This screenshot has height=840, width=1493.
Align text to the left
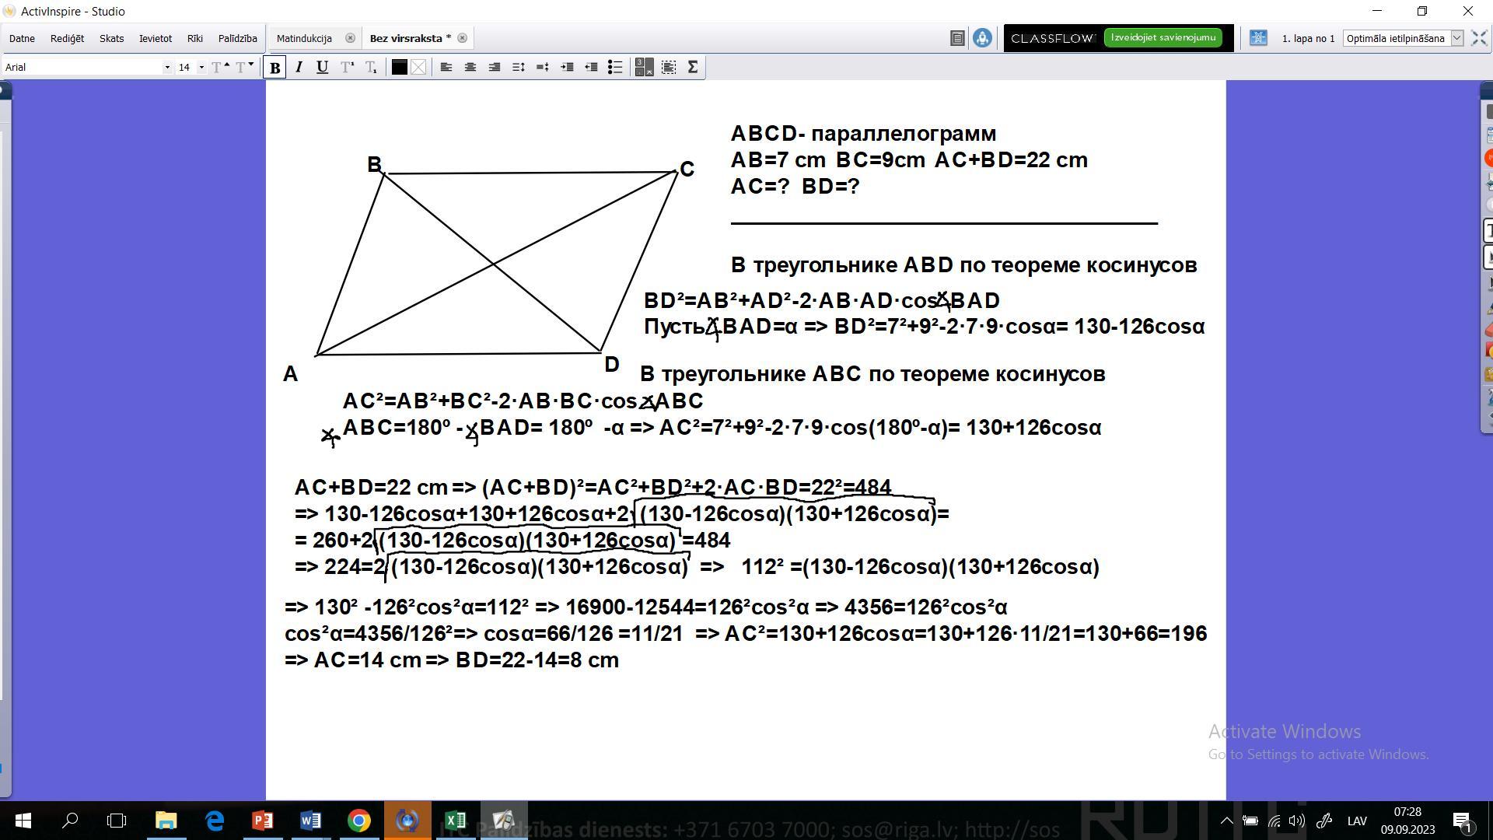[x=446, y=68]
